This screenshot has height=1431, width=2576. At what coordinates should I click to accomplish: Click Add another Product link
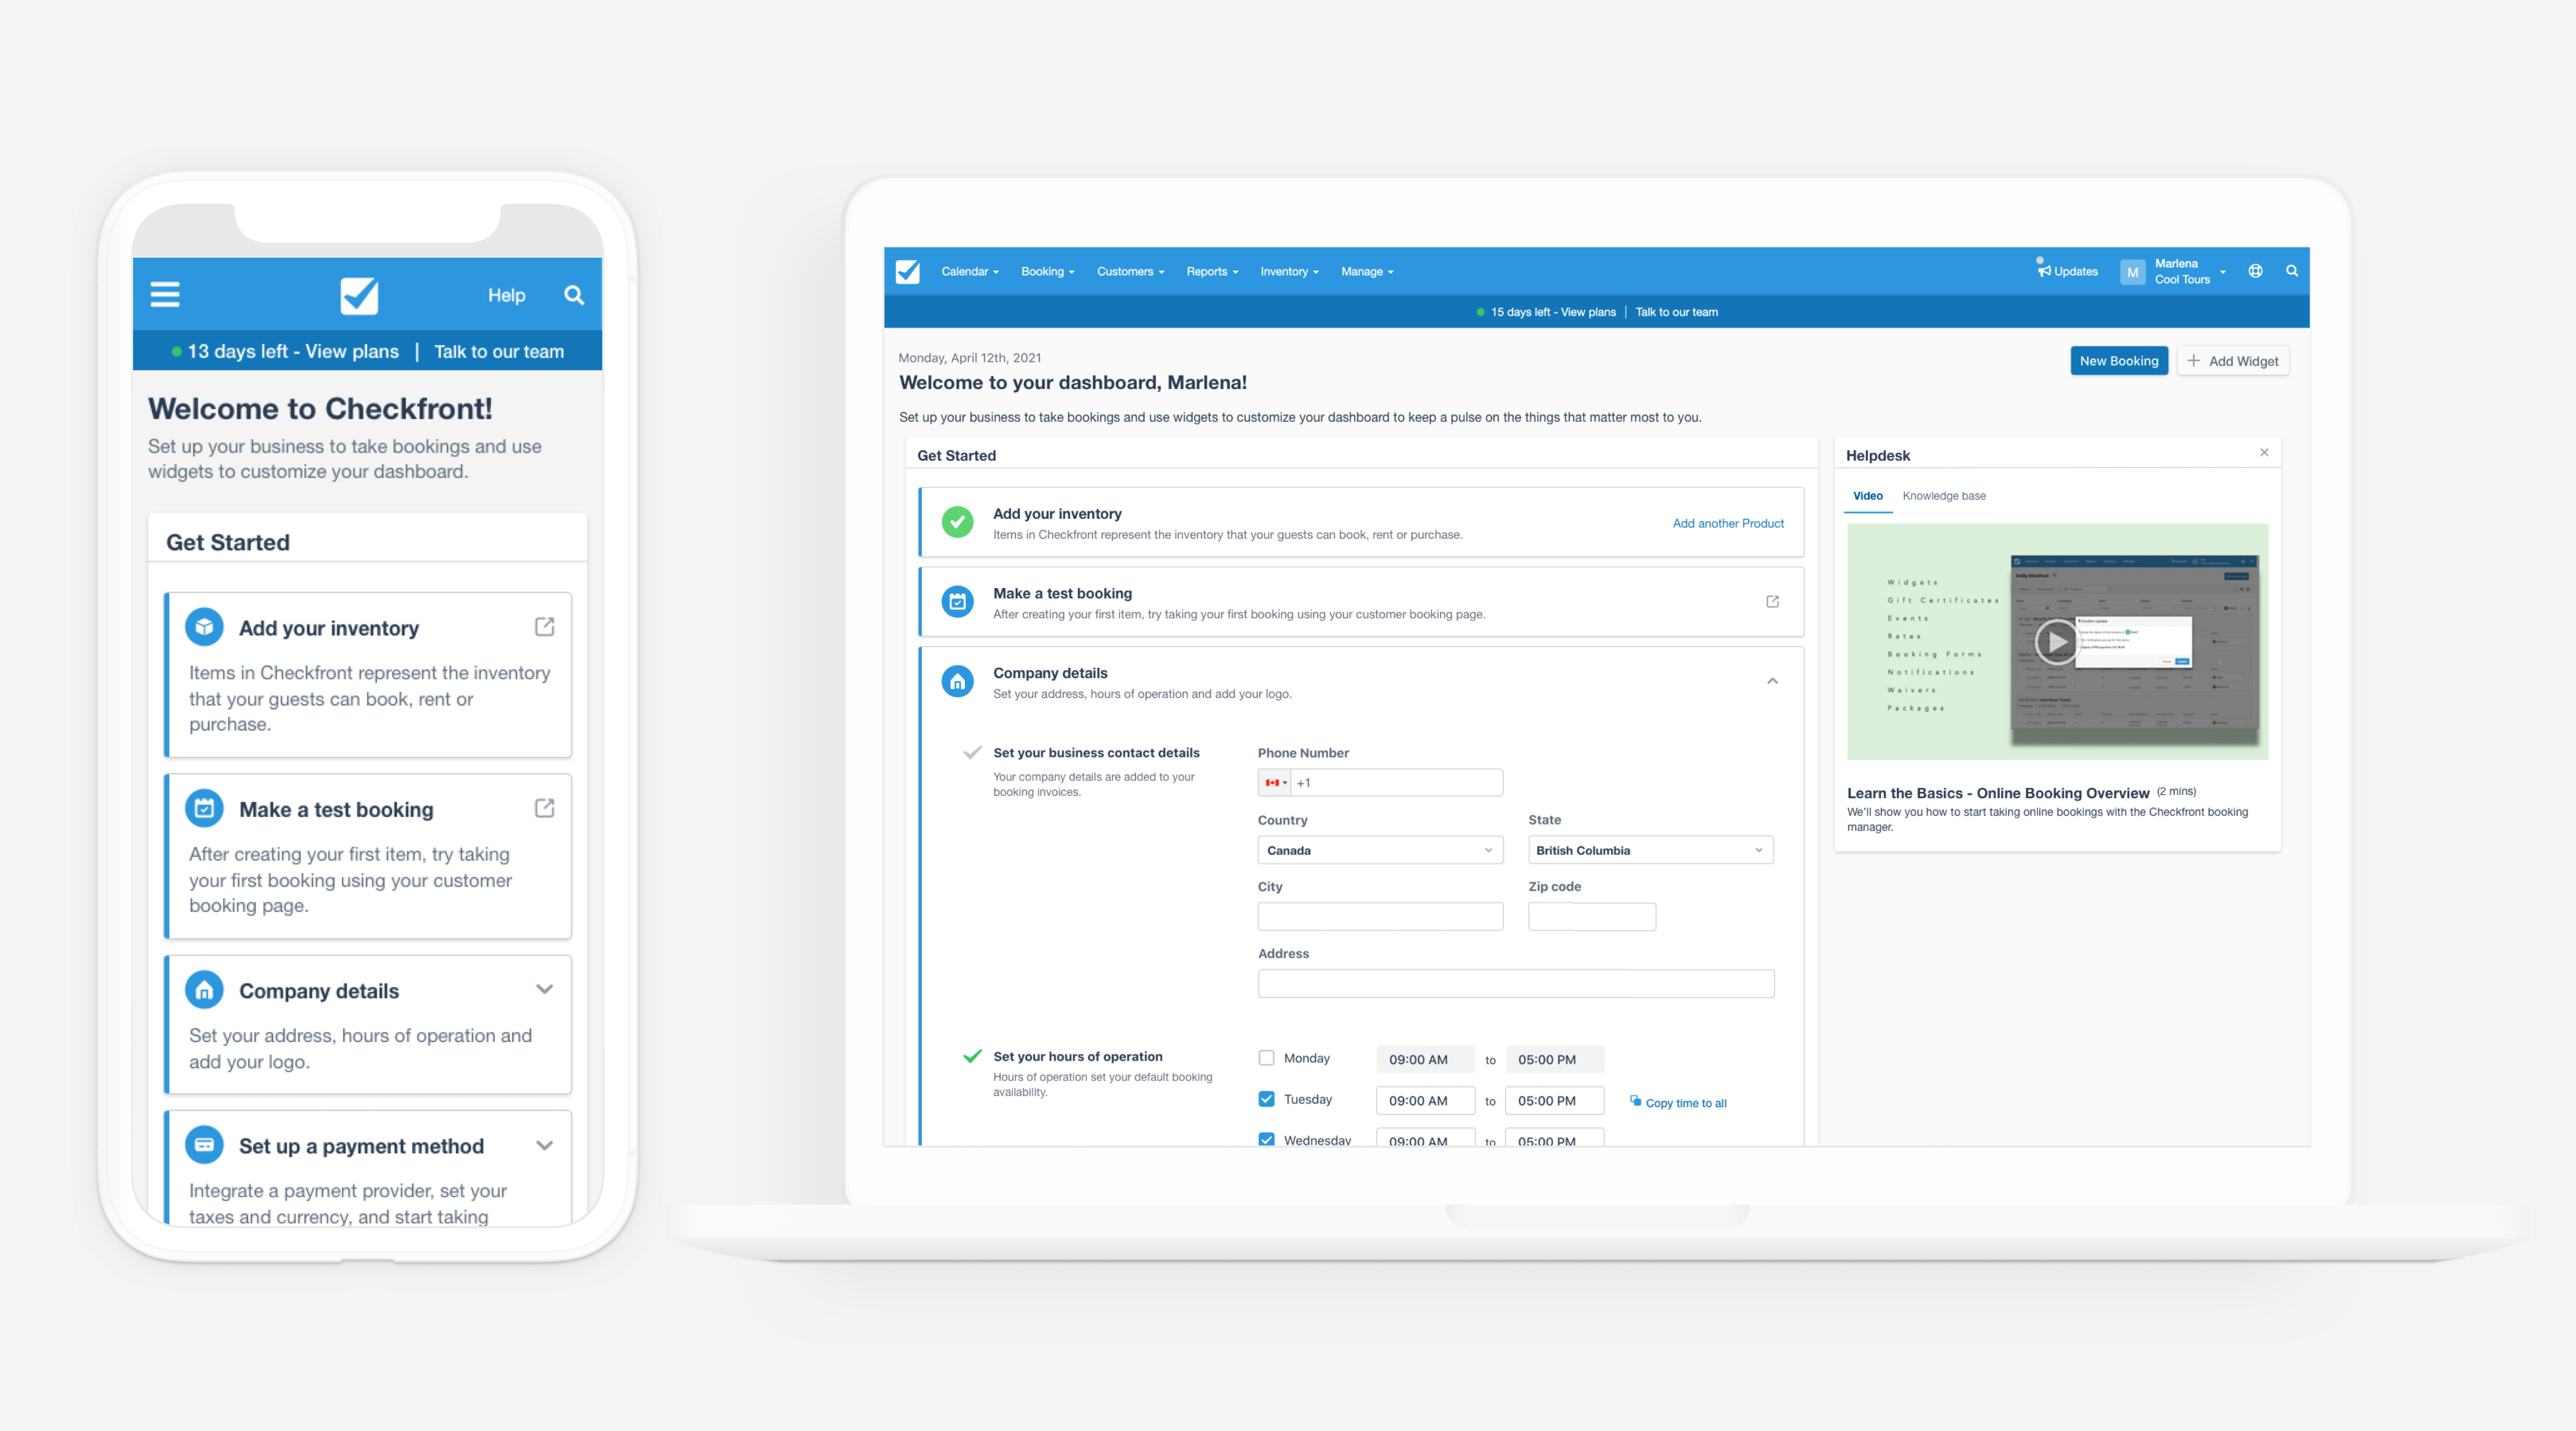pos(1727,523)
